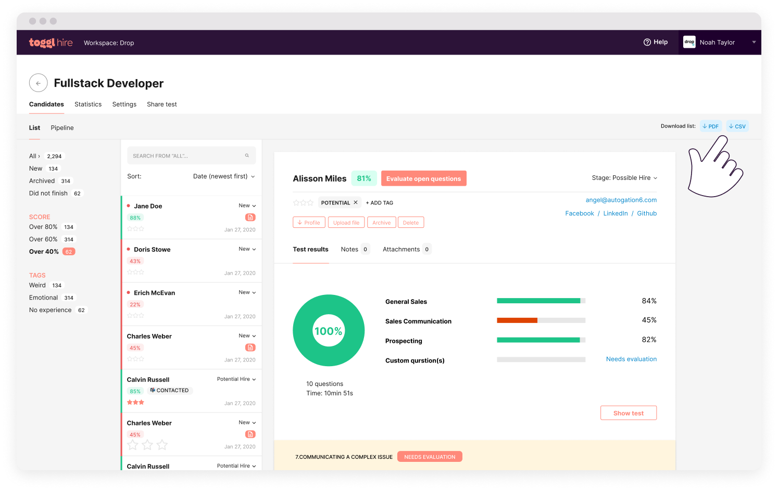The height and width of the screenshot is (491, 778).
Task: Click the 100% completion donut chart
Action: pos(329,331)
